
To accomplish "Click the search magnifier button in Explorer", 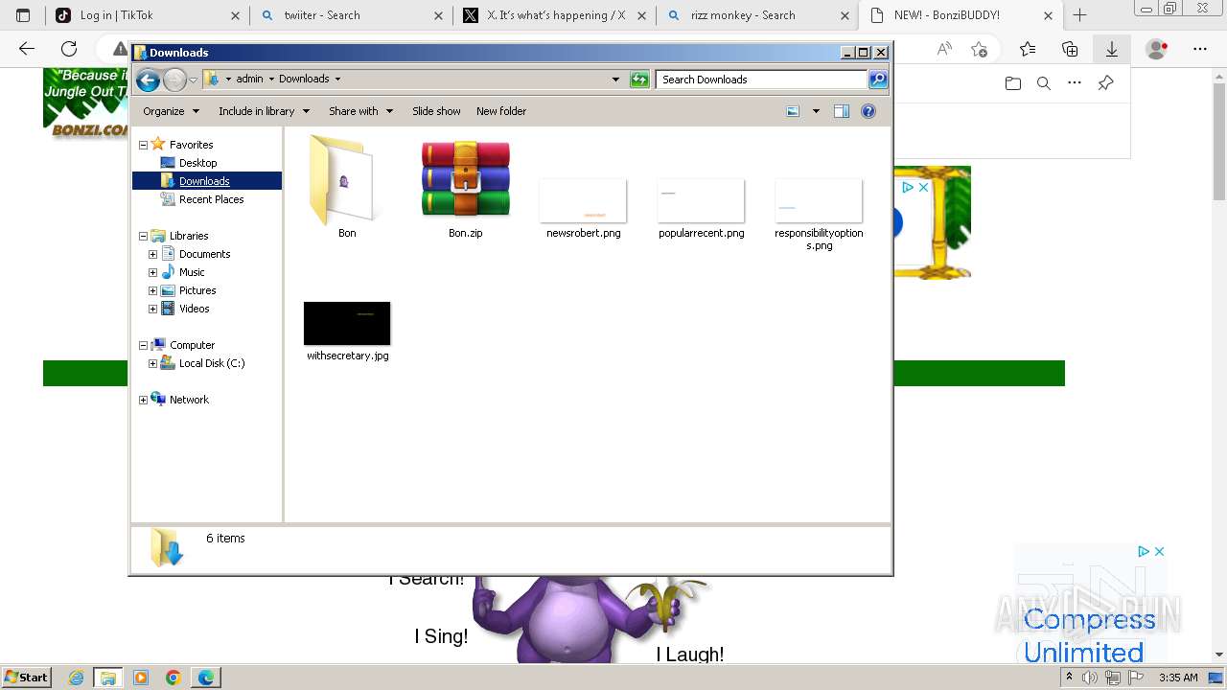I will click(878, 80).
